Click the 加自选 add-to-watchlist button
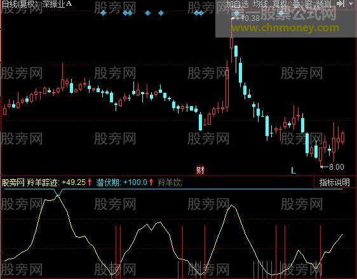 [237, 4]
